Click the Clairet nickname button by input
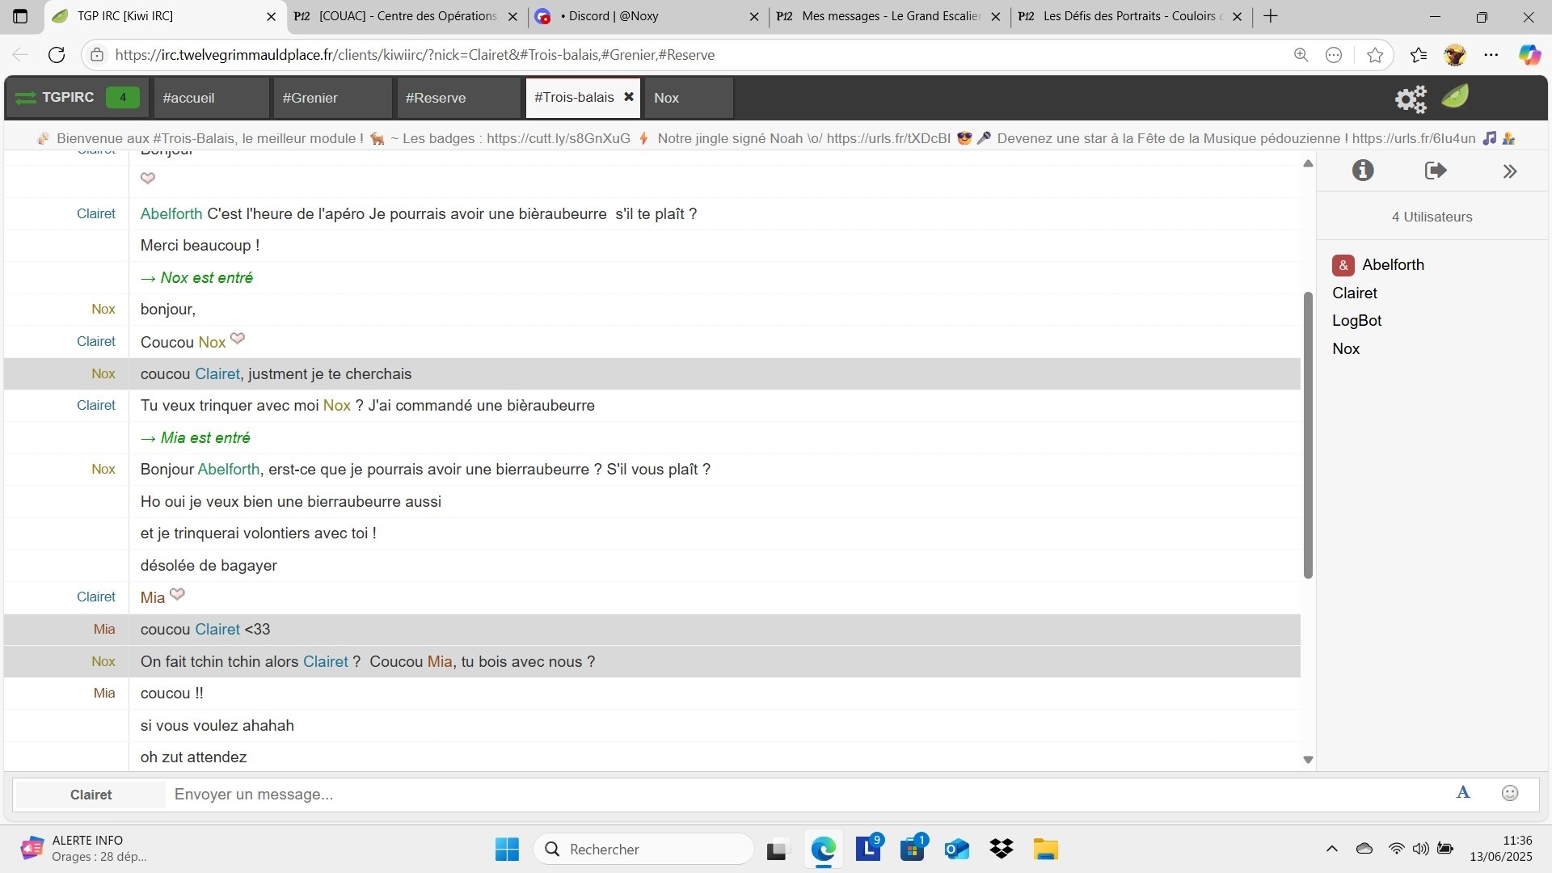 point(91,795)
